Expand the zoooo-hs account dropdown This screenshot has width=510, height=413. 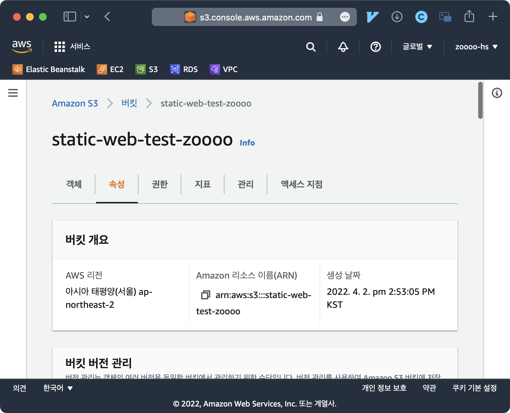(476, 47)
